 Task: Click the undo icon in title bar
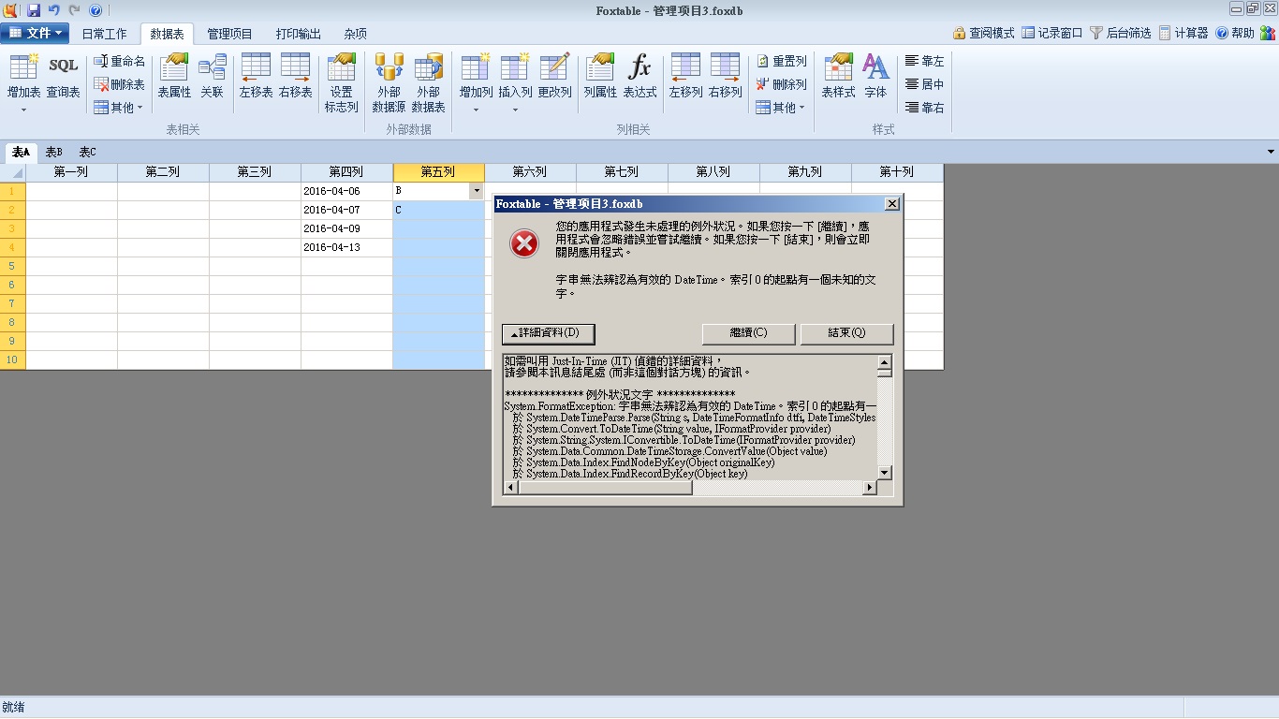pyautogui.click(x=54, y=10)
